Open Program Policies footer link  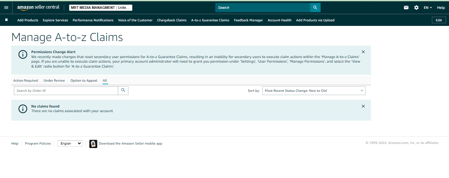tap(38, 143)
